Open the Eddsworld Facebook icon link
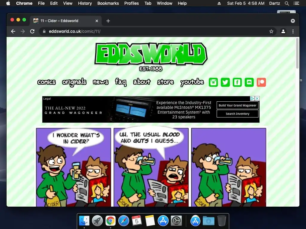 click(x=237, y=82)
